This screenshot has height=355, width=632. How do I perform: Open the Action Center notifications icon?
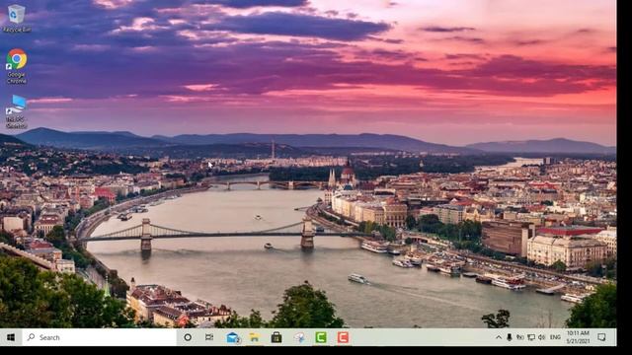(x=601, y=337)
